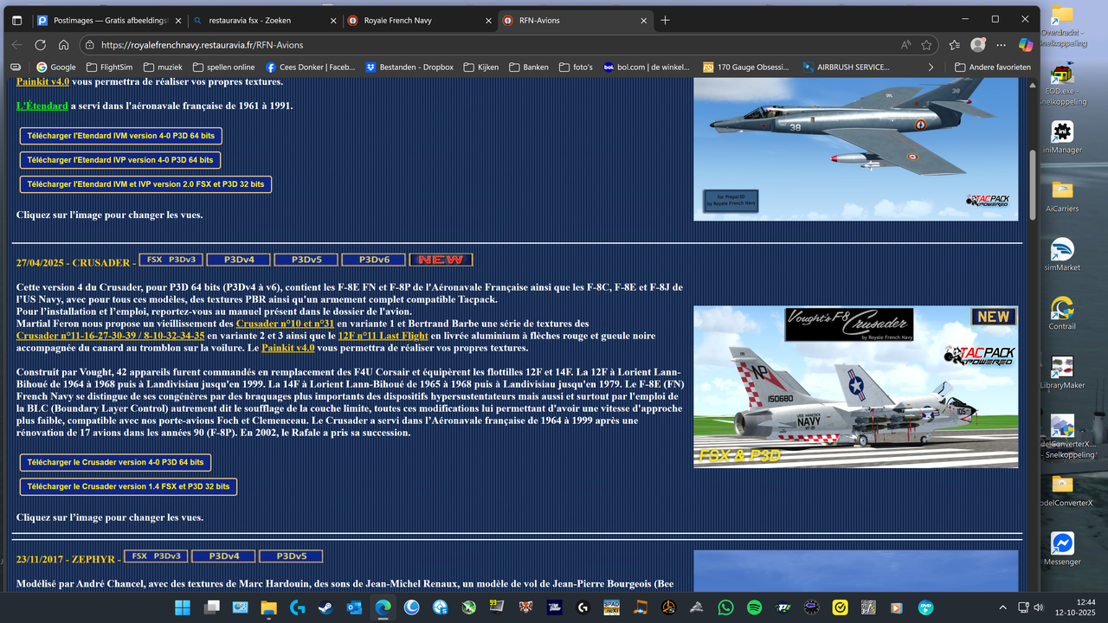The image size is (1108, 623).
Task: Click Crusader n°10 et n°31 link
Action: click(285, 324)
